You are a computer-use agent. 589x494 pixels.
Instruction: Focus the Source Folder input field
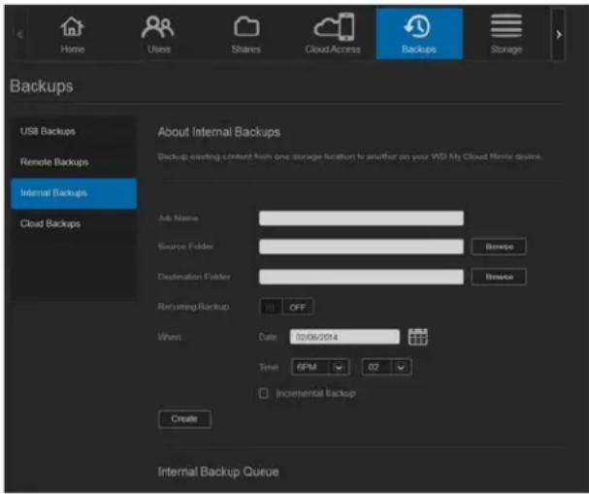[361, 247]
